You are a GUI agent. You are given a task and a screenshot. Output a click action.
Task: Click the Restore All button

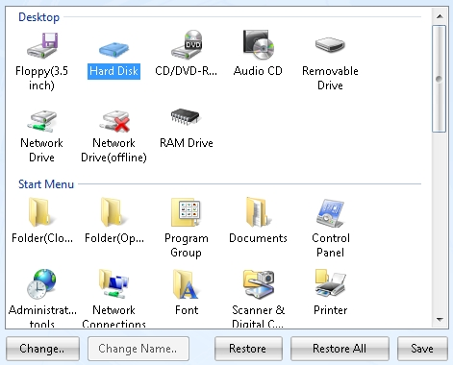(340, 349)
